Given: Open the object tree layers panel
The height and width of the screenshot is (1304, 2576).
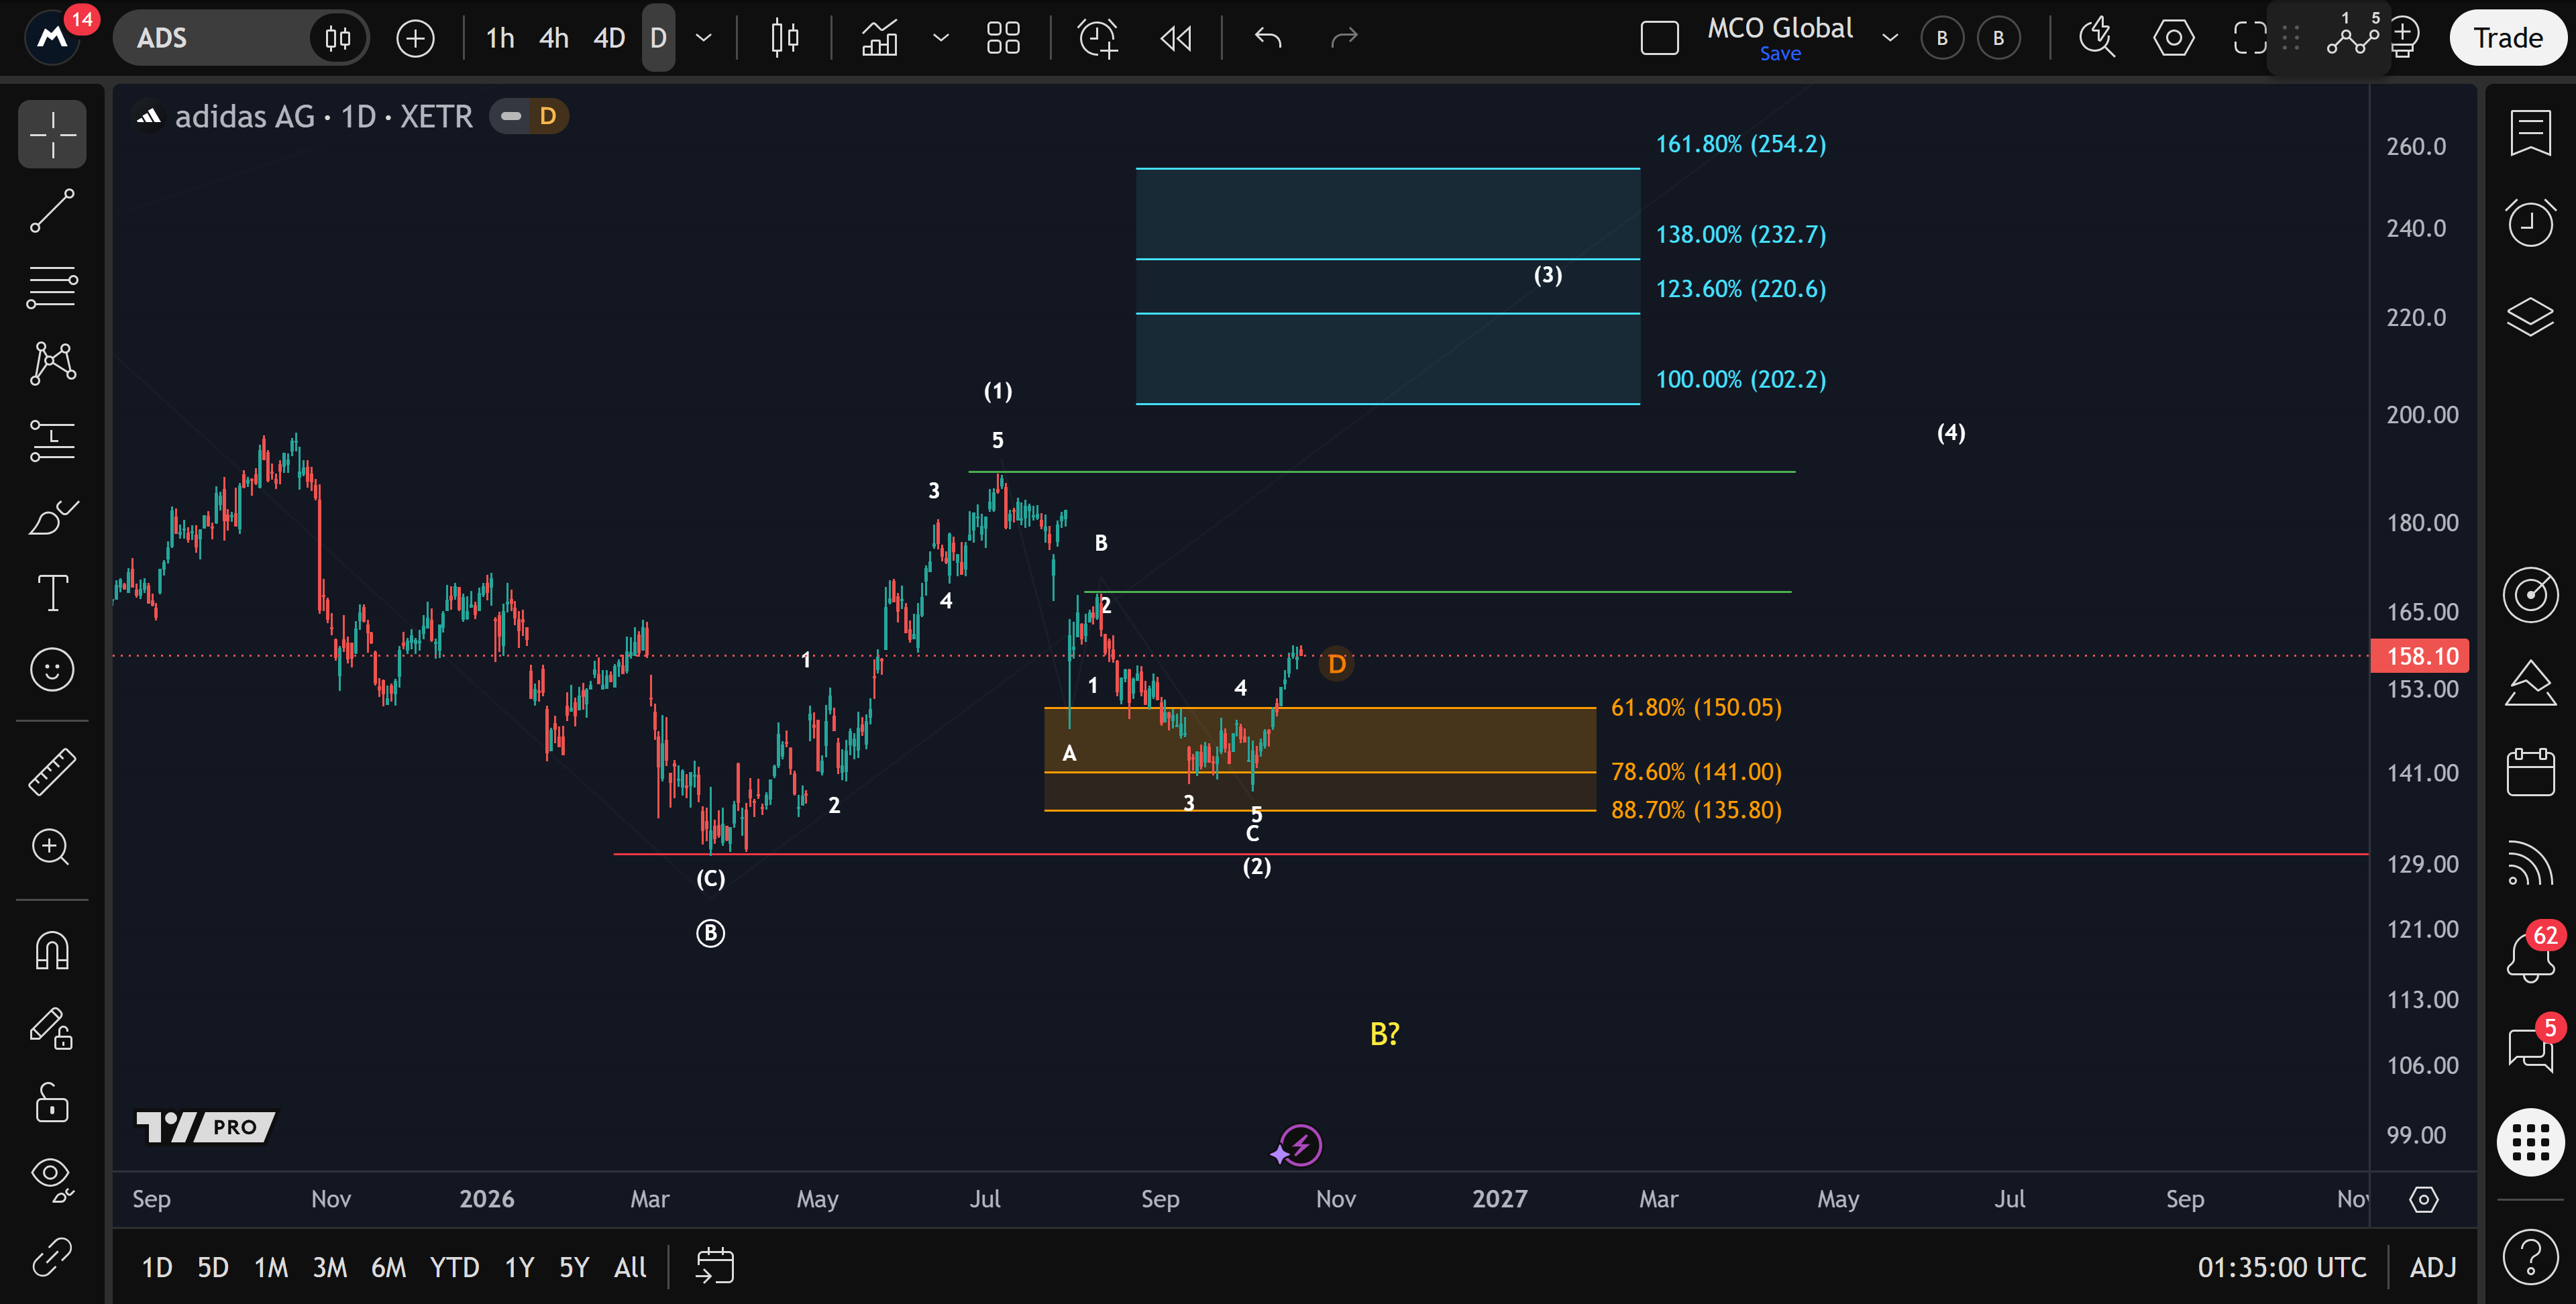Looking at the screenshot, I should coord(2530,316).
